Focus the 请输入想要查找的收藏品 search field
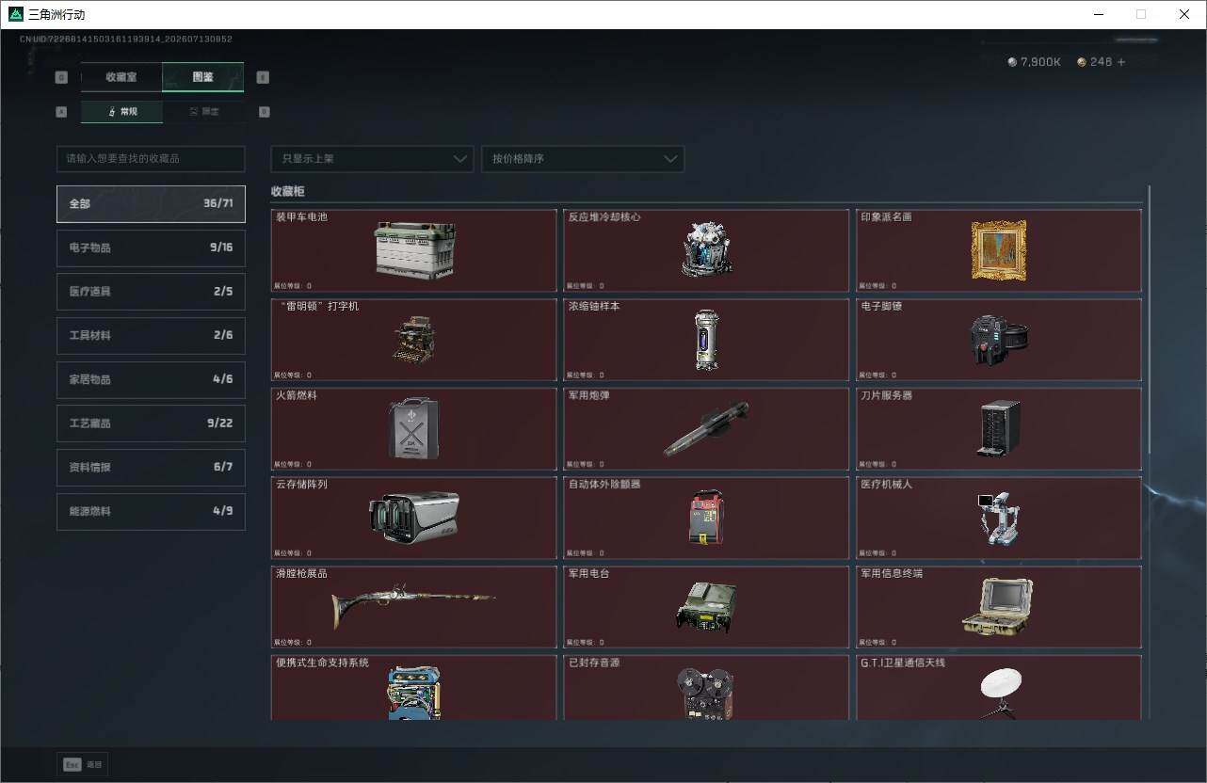The height and width of the screenshot is (783, 1207). [151, 159]
